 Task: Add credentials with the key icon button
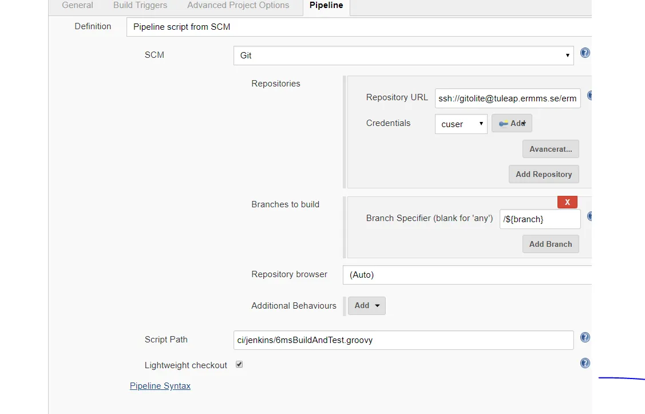512,123
